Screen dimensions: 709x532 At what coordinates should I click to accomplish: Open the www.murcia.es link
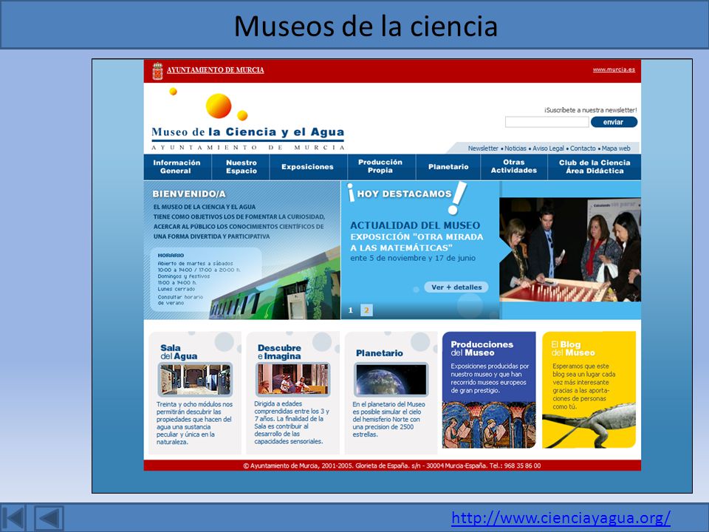[614, 69]
